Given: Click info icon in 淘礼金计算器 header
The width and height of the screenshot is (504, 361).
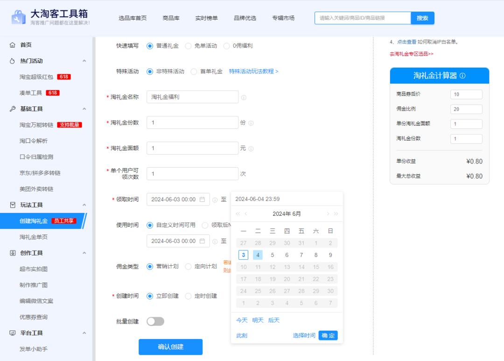Looking at the screenshot, I should 462,76.
